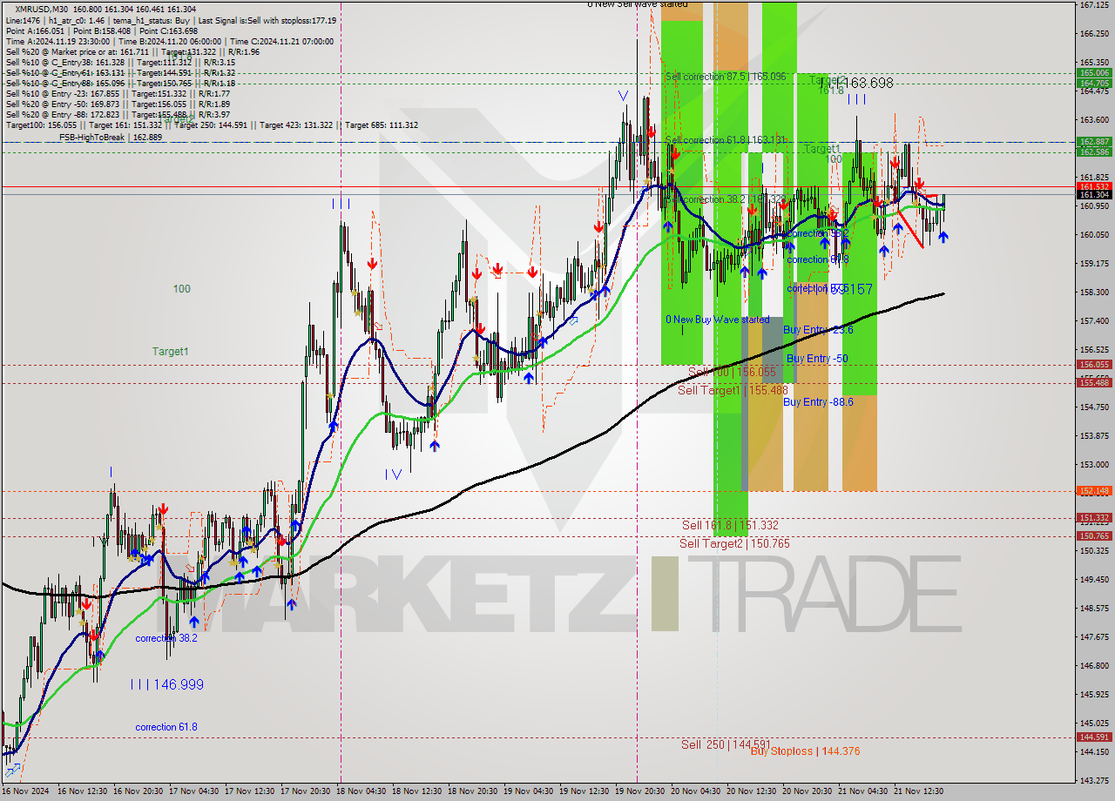The image size is (1115, 801).
Task: Click the '18 Nov 12:30' time axis label
Action: [x=416, y=791]
